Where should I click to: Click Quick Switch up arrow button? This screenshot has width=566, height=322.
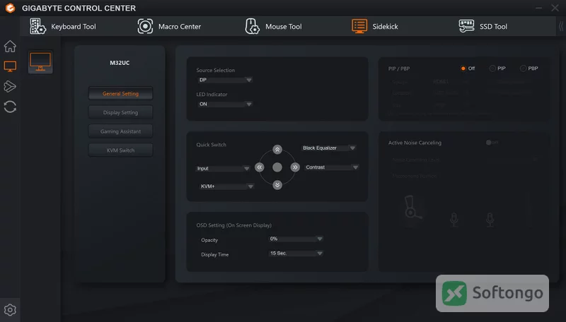pyautogui.click(x=277, y=150)
